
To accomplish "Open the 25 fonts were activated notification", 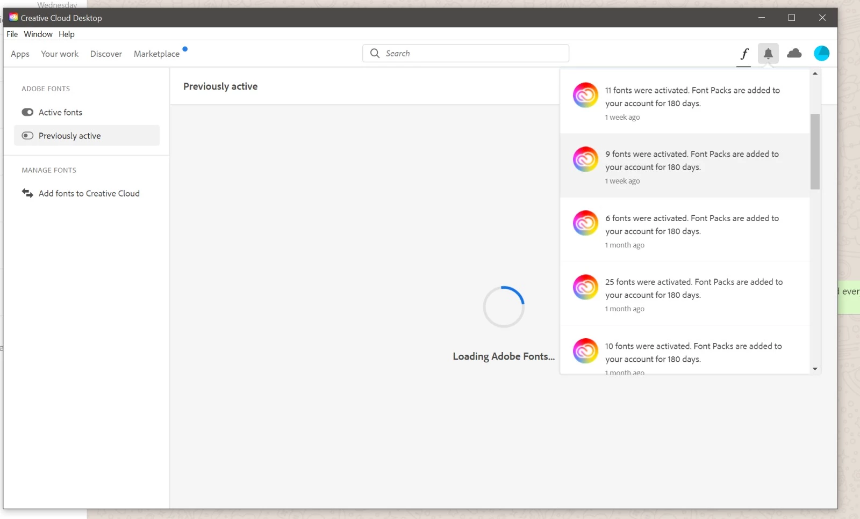I will coord(685,294).
